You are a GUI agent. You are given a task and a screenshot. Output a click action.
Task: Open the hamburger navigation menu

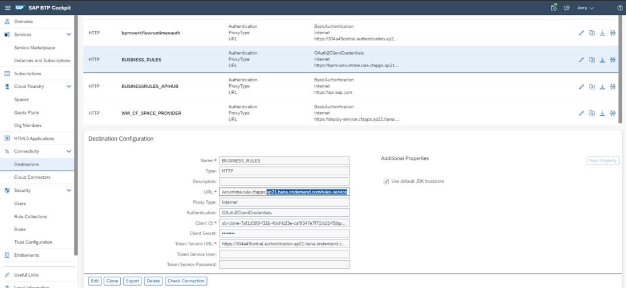[7, 8]
